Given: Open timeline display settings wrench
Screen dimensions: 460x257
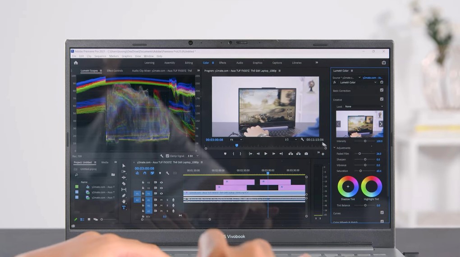Looking at the screenshot, I should click(x=167, y=173).
